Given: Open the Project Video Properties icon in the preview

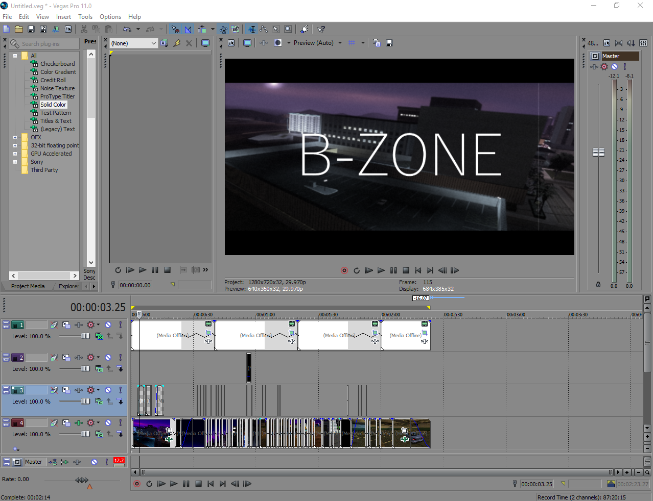Looking at the screenshot, I should point(231,43).
